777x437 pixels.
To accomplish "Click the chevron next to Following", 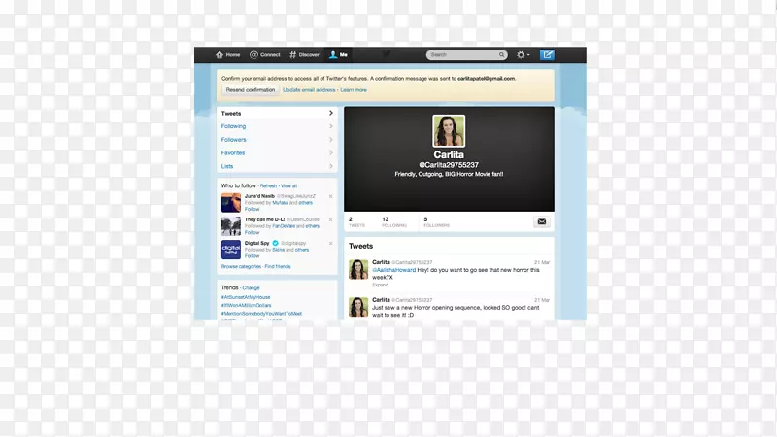I will (x=331, y=126).
